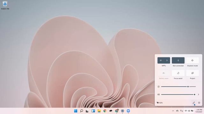Open battery status showing 82%
This screenshot has width=204, height=114.
[160, 103]
